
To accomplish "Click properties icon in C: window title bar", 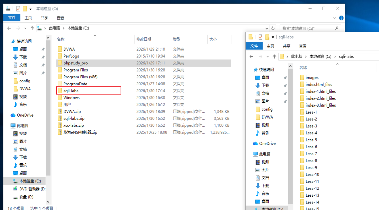I will 18,9.
